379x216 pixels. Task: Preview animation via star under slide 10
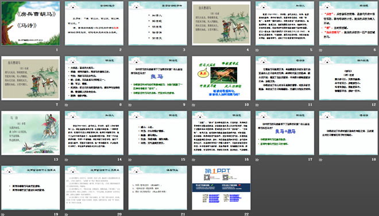pos(194,105)
